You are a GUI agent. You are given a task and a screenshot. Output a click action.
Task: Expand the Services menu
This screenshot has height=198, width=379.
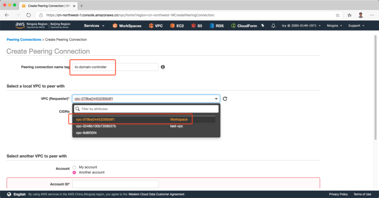tap(94, 26)
